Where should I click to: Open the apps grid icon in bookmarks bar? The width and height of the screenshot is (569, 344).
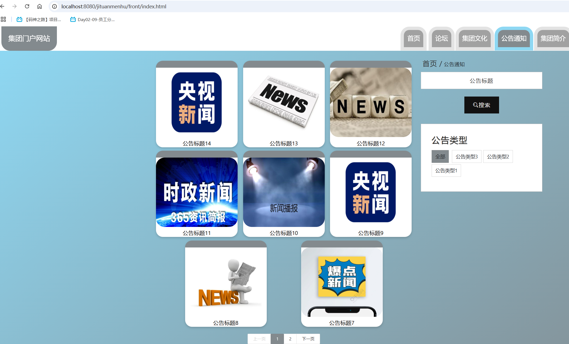(3, 19)
